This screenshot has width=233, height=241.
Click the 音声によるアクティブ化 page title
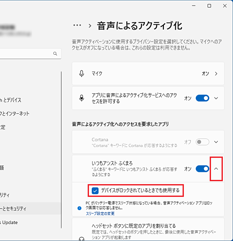(139, 25)
